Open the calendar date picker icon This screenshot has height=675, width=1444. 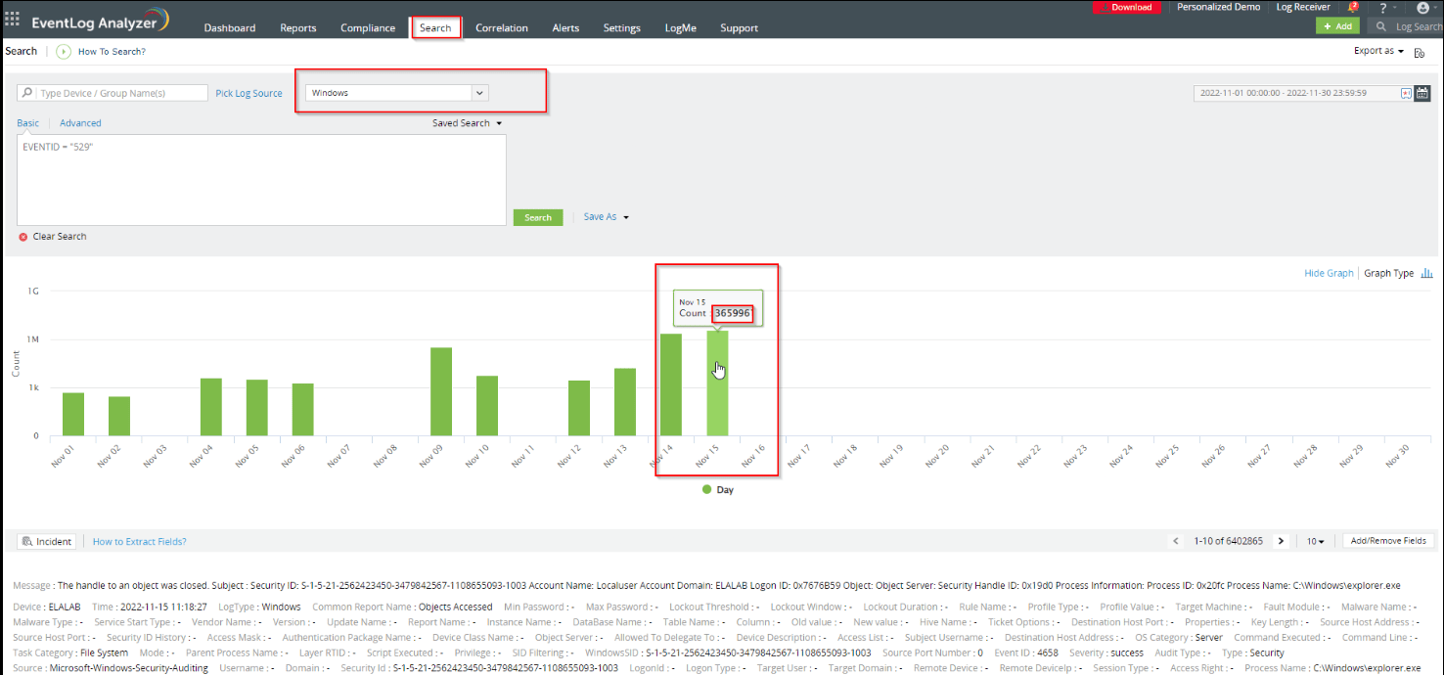(x=1422, y=93)
